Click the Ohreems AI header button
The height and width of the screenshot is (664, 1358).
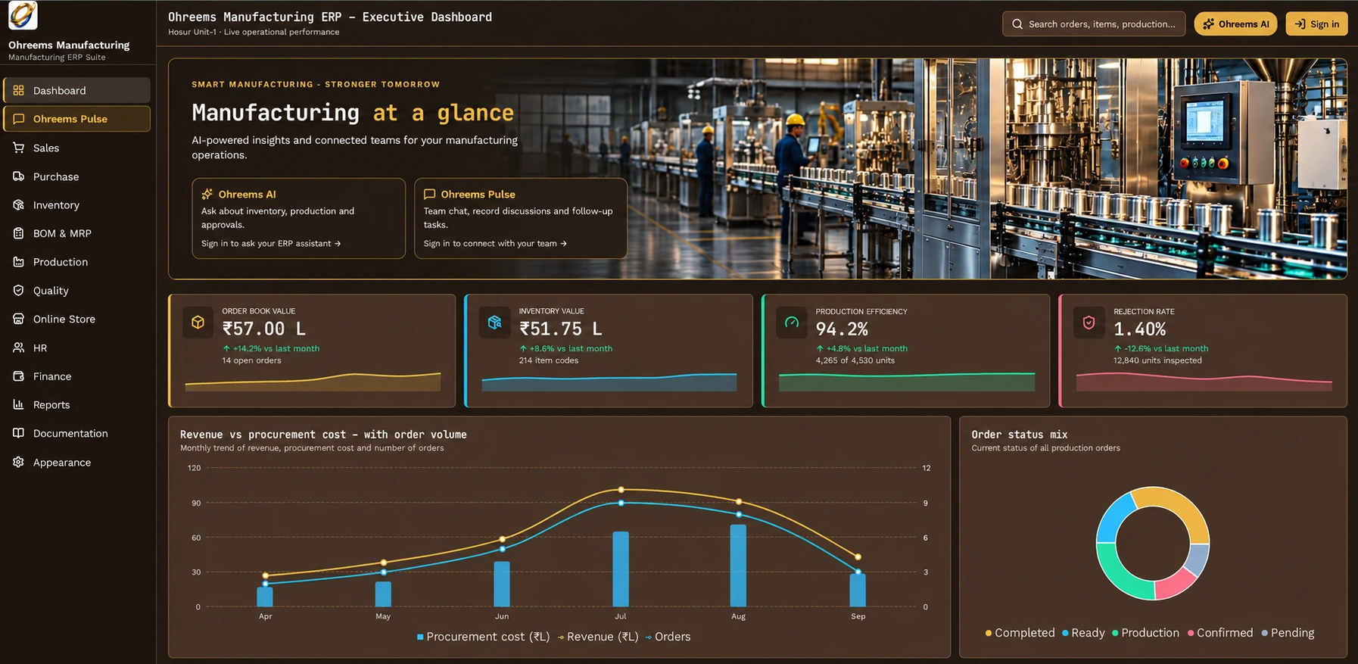pos(1235,24)
